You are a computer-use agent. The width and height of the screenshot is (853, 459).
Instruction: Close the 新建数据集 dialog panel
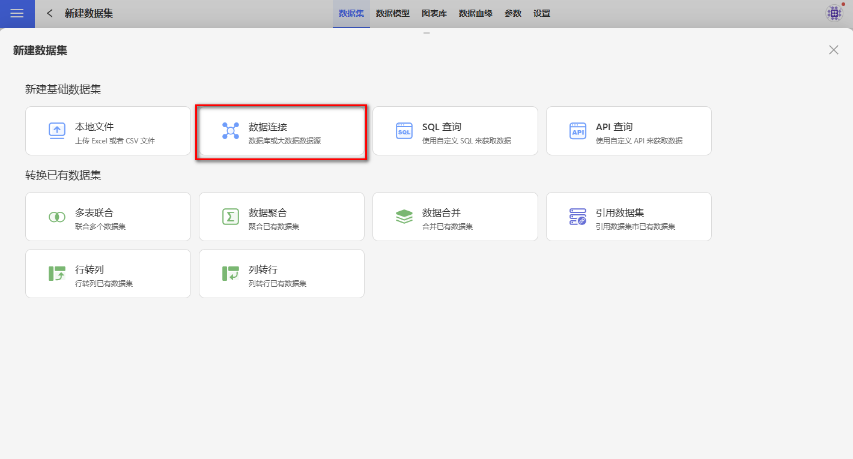click(834, 50)
